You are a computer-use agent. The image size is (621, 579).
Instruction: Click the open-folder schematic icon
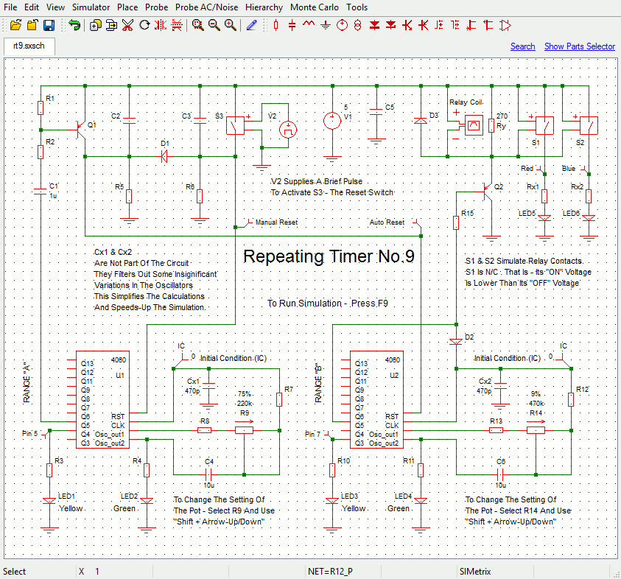16,25
